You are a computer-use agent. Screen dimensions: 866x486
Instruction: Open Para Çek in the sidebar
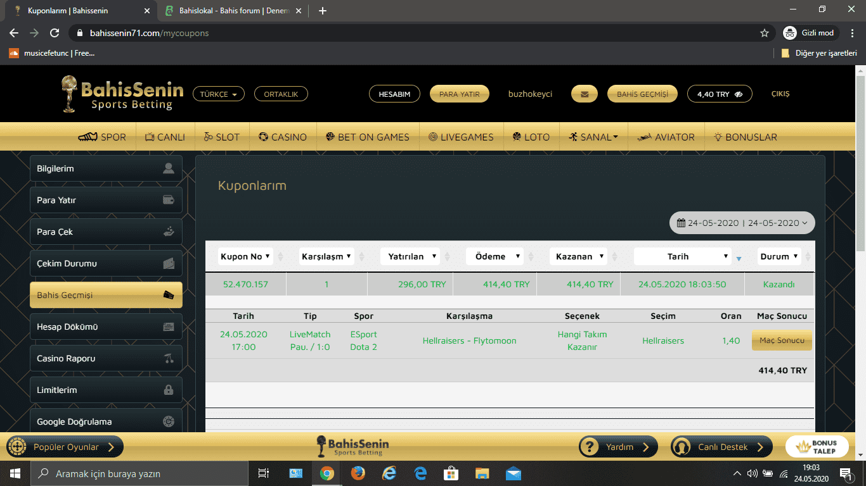[x=106, y=232]
